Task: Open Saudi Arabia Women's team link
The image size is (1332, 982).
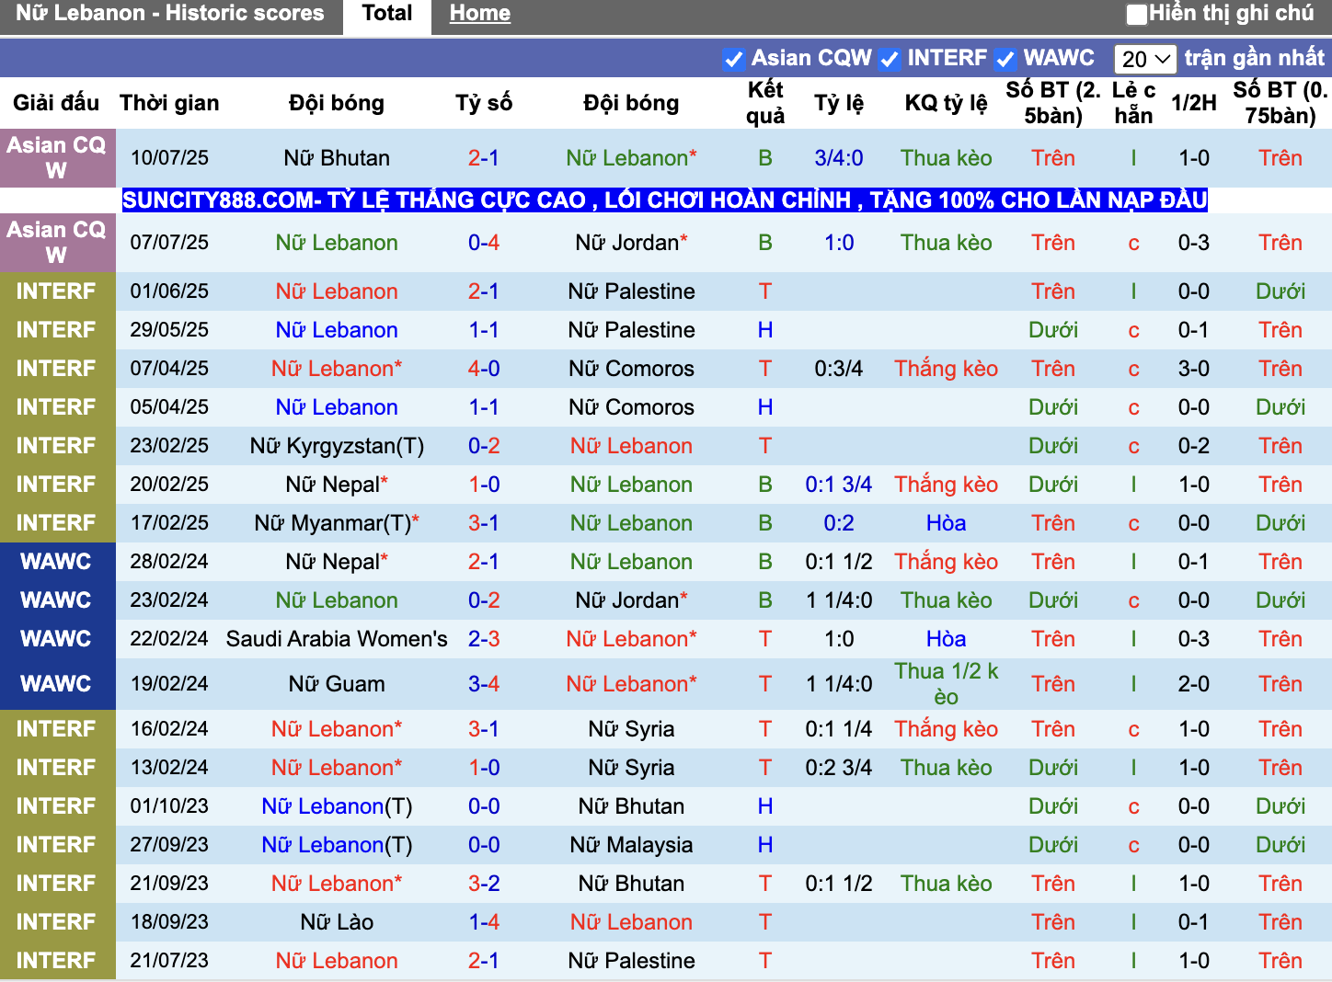Action: [337, 639]
